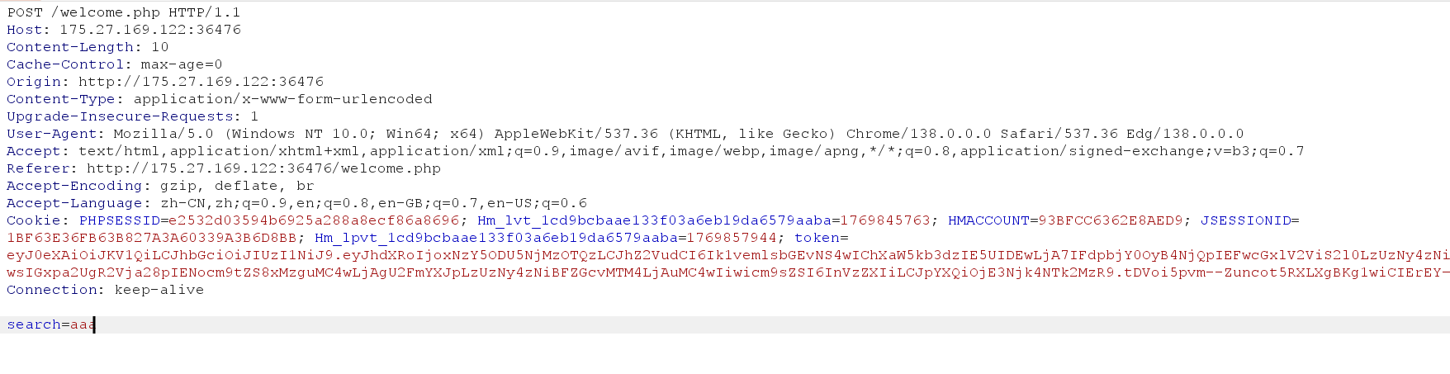
Task: Click the Accept header line
Action: pyautogui.click(x=656, y=151)
